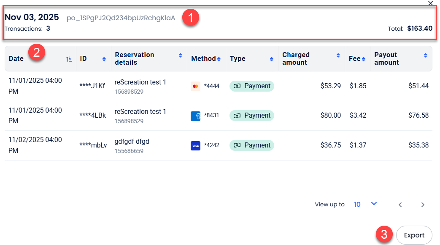Select the Payment badge in the $80.00 row
440x245 pixels.
[252, 116]
